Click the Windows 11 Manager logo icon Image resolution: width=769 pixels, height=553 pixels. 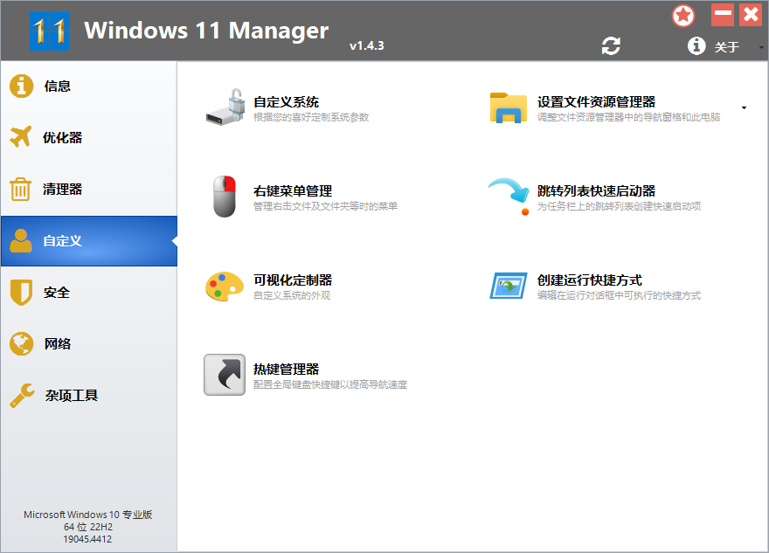49,29
